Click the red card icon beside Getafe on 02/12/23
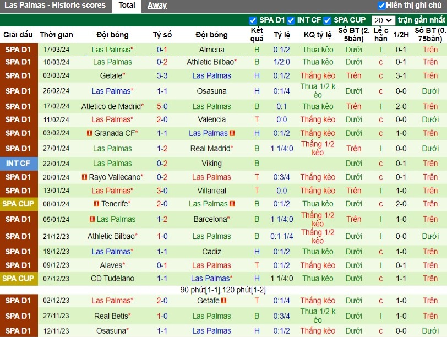The height and width of the screenshot is (337, 447). pyautogui.click(x=224, y=301)
